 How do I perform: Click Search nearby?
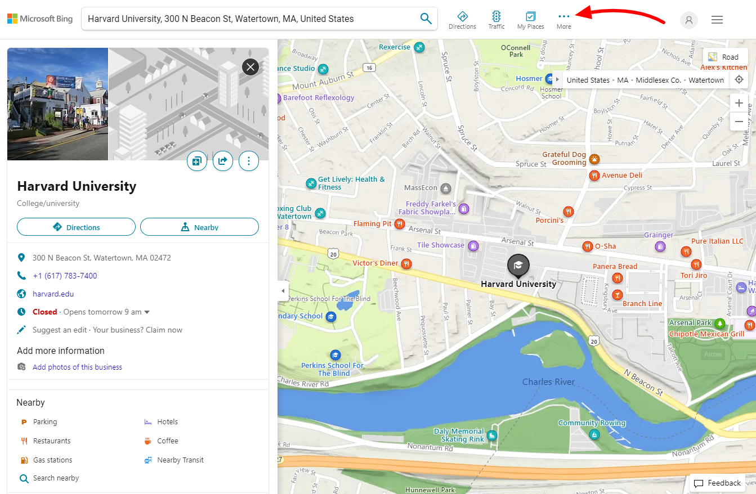[x=56, y=478]
